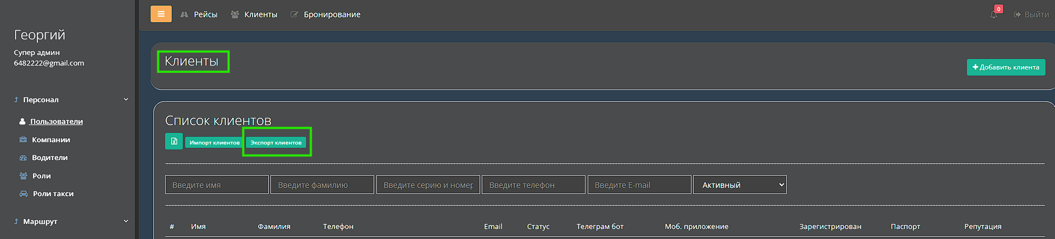Click the Водители icon in sidebar
The image size is (1055, 239).
[23, 158]
